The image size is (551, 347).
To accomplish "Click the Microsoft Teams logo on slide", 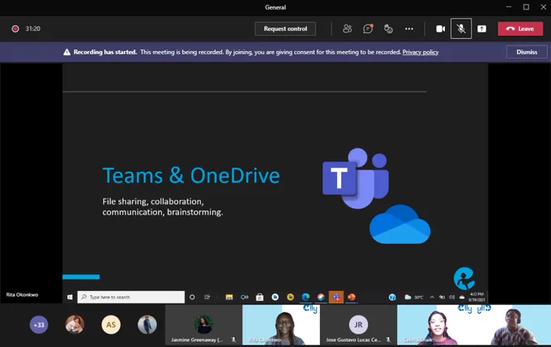I will 356,178.
